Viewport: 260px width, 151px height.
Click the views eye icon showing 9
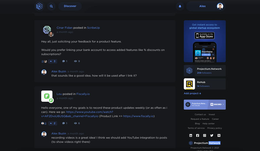(x=75, y=61)
